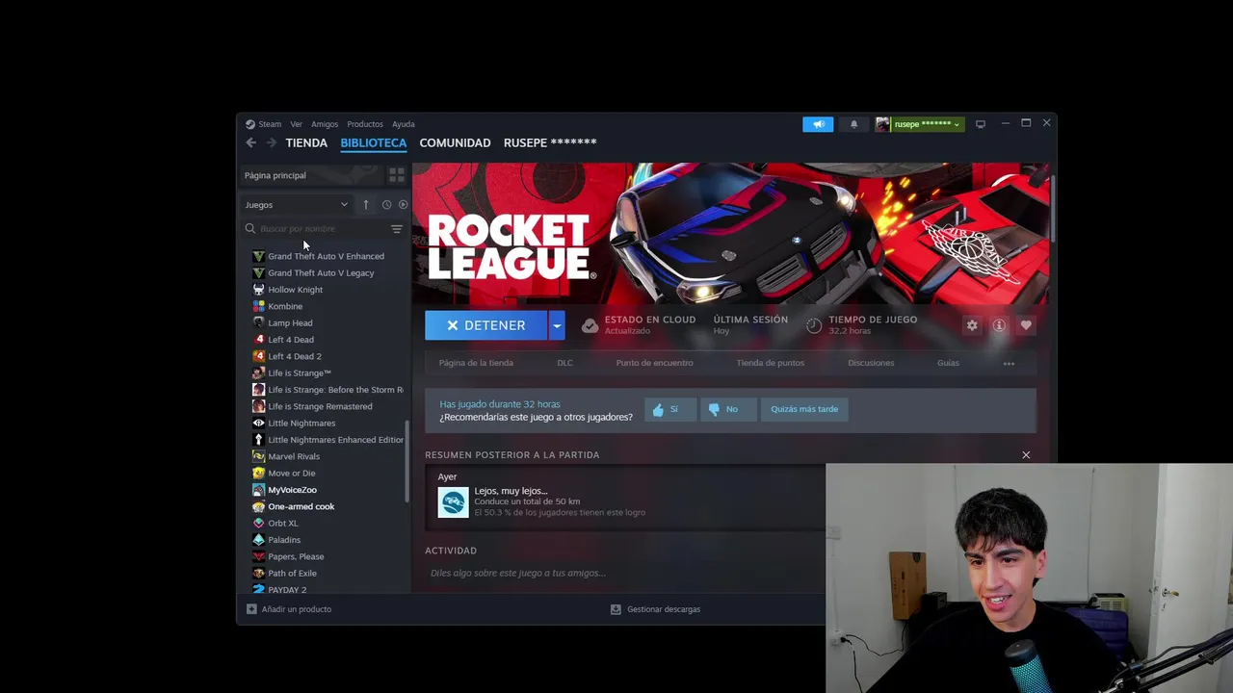The height and width of the screenshot is (693, 1233).
Task: Go forward with the right arrow
Action: coord(272,142)
